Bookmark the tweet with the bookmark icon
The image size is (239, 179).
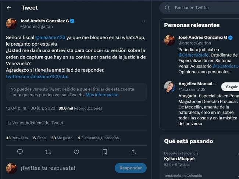(x=105, y=151)
